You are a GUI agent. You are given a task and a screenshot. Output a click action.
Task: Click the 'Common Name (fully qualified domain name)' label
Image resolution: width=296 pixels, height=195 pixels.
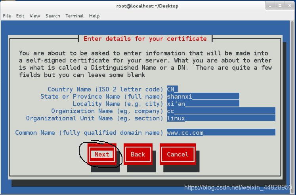[89, 133]
